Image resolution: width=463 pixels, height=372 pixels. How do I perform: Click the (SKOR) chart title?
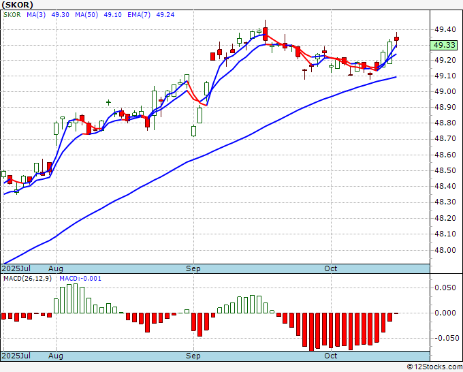click(x=17, y=5)
